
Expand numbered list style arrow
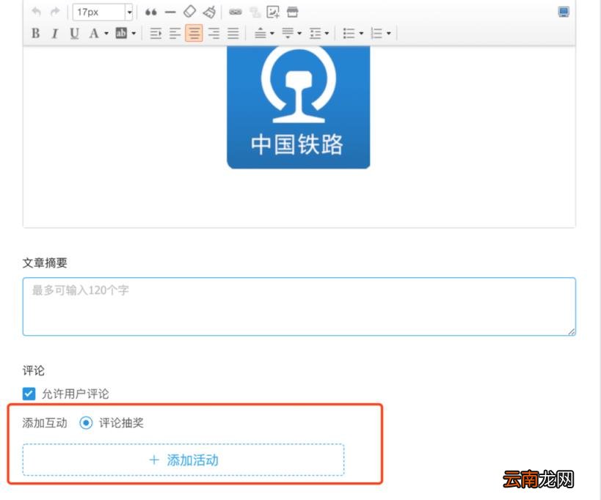tap(388, 33)
